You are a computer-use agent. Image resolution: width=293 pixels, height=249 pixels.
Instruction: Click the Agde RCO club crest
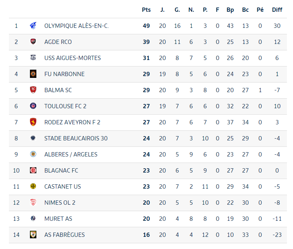coord(33,41)
